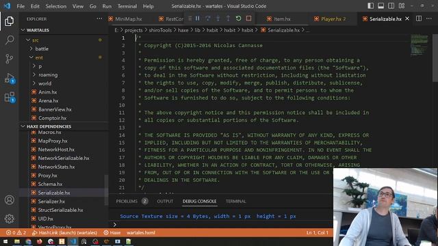Open Comptoir.hx in the explorer
Image resolution: width=438 pixels, height=246 pixels.
tap(52, 118)
